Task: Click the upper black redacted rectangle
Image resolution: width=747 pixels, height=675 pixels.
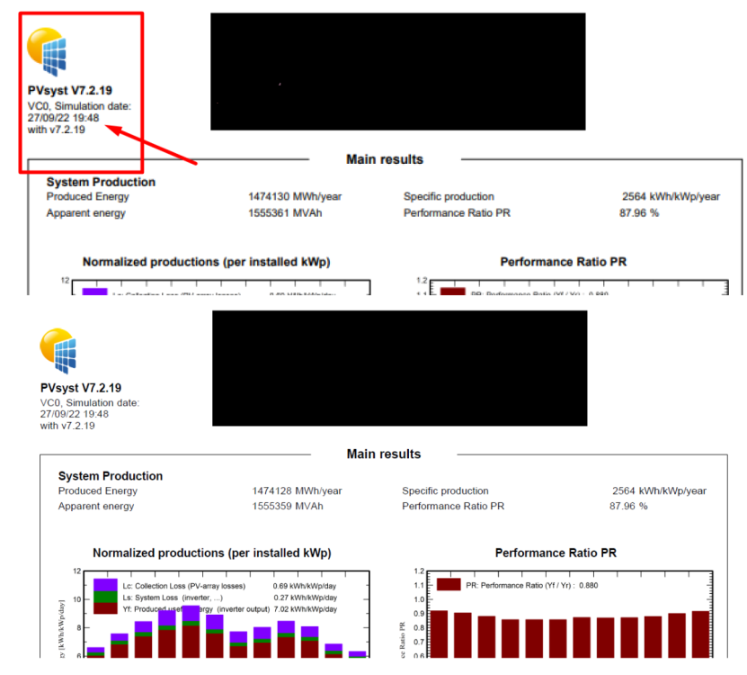Action: 397,72
